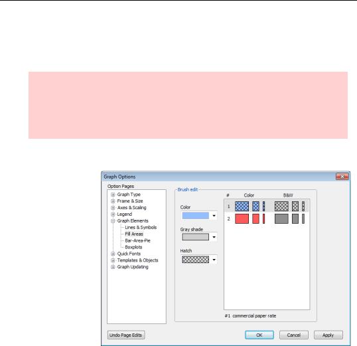Open Bar-Area-Pie page

(137, 240)
